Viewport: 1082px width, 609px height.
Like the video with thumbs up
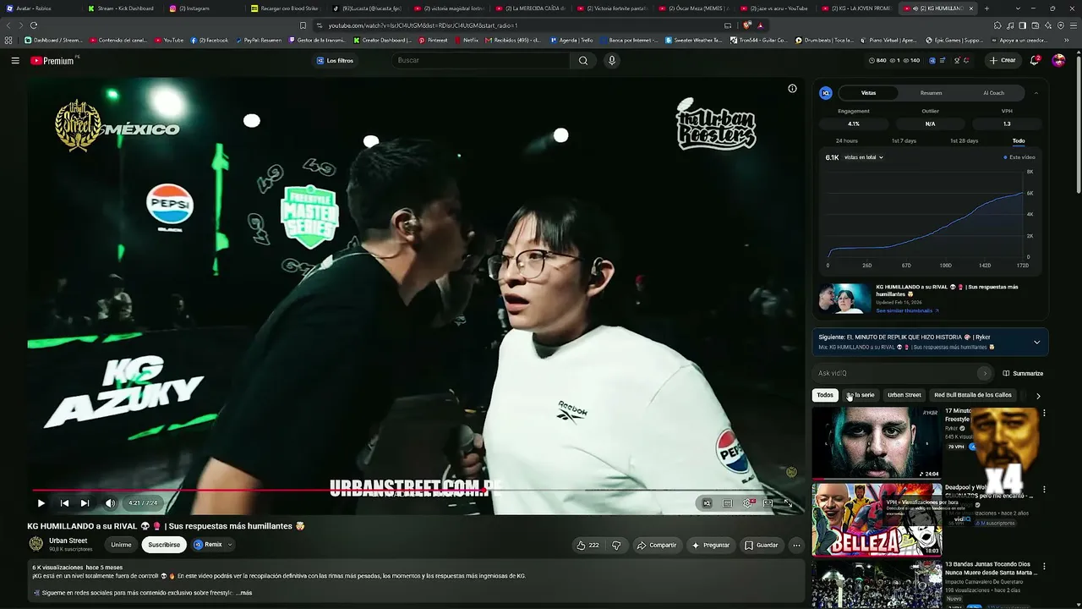[x=587, y=546]
